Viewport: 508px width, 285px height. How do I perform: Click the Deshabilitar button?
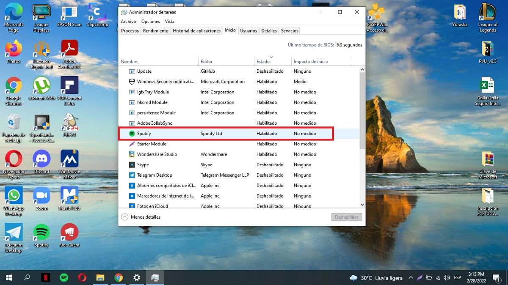tap(346, 217)
